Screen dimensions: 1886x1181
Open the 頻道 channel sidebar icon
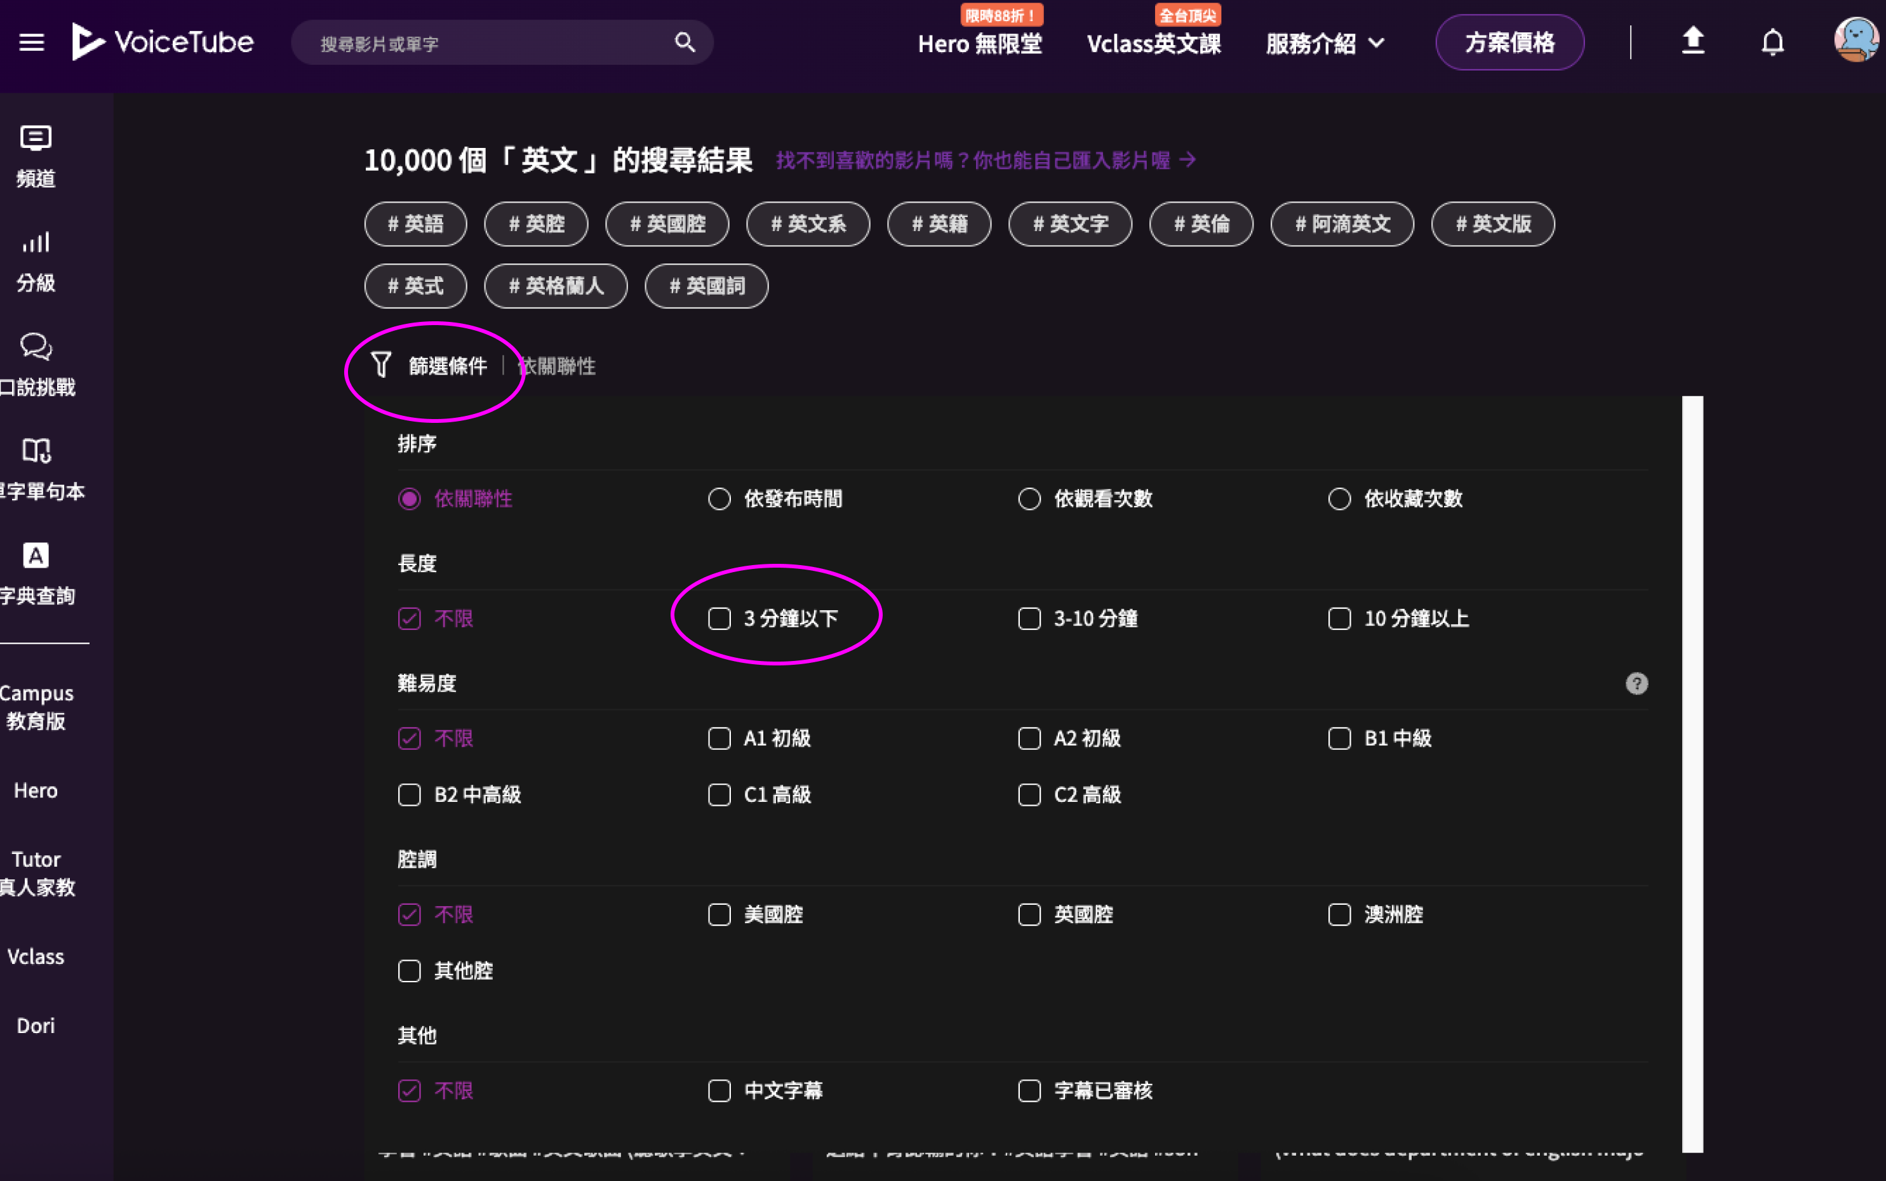pyautogui.click(x=36, y=139)
